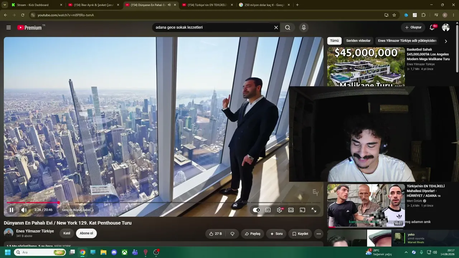Toggle autoplay switch in the player
The image size is (459, 258).
coord(256,210)
